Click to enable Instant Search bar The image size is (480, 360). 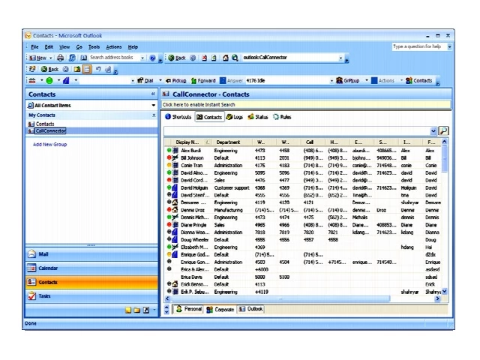195,105
